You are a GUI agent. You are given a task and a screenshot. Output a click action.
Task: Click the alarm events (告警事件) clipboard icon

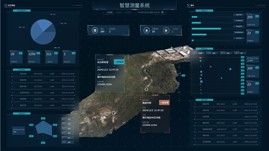tap(147, 30)
